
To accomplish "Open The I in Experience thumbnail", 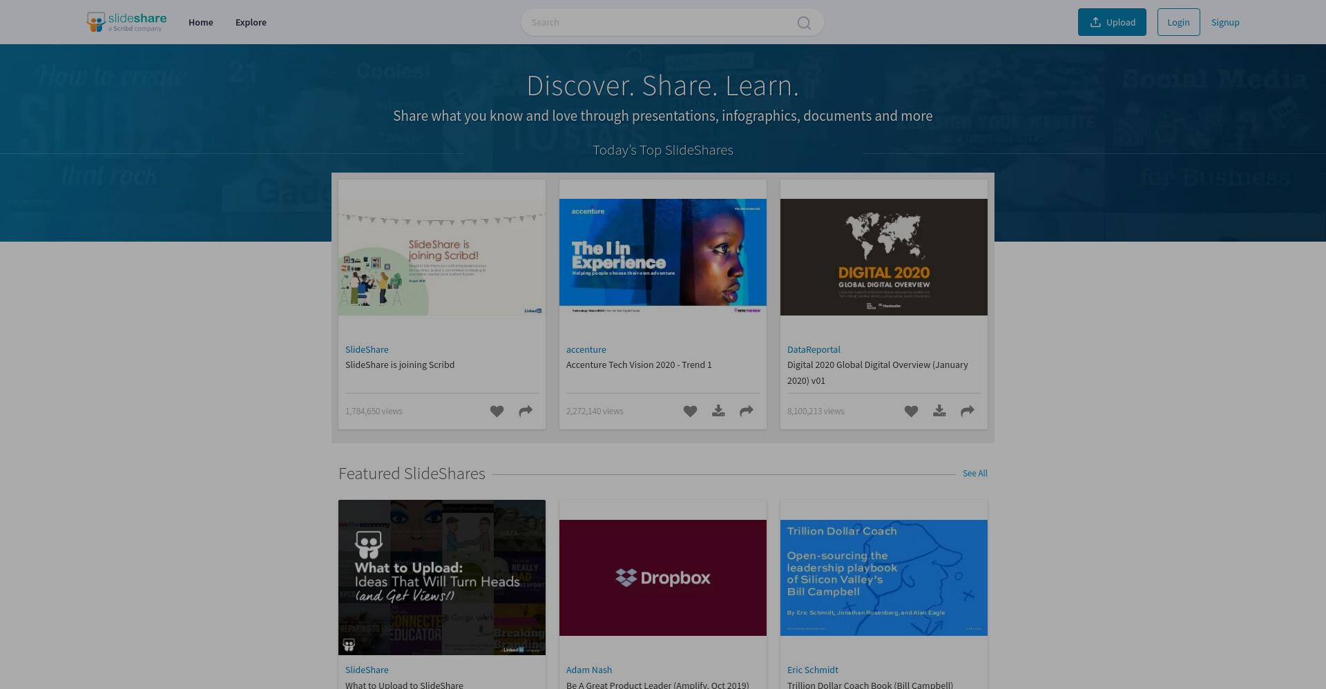I will point(663,258).
